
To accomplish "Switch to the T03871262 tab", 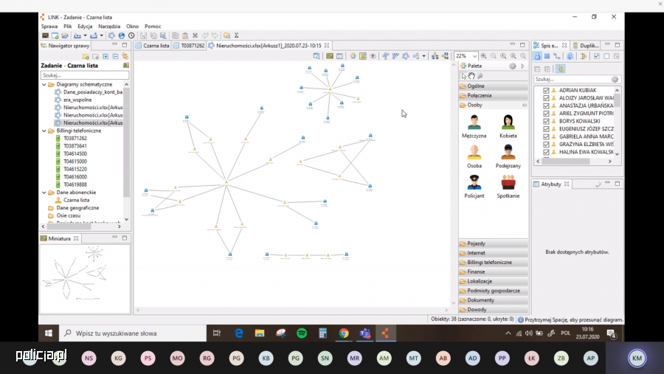I will pos(189,45).
